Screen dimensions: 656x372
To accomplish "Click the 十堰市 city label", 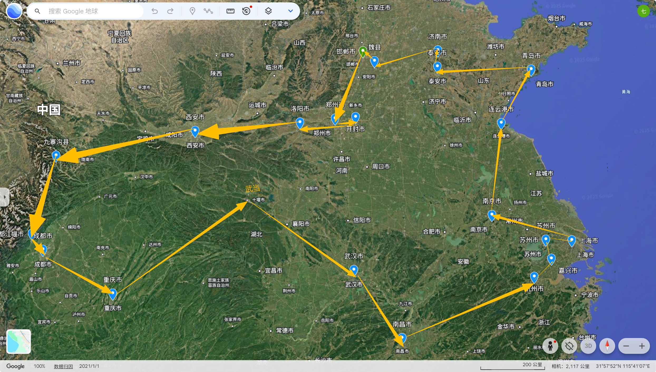I will [258, 200].
